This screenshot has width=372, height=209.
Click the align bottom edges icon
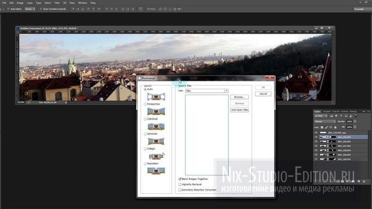(83, 9)
